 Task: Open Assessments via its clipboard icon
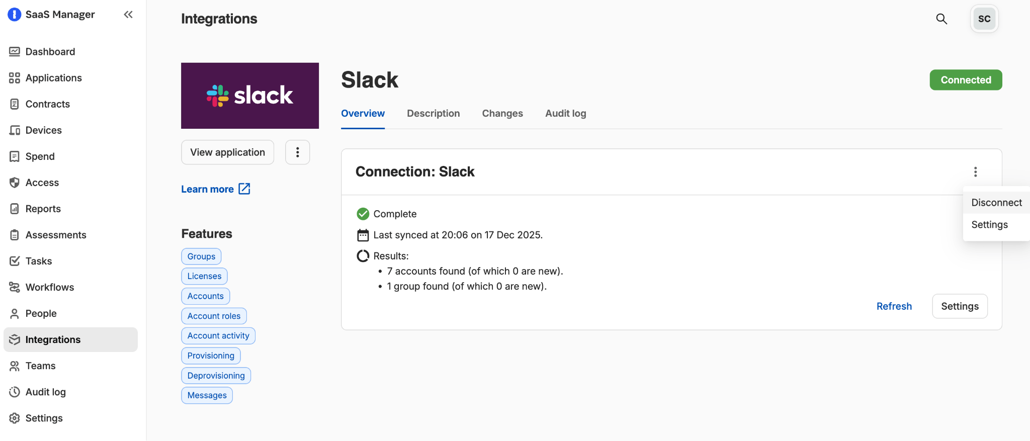point(15,235)
